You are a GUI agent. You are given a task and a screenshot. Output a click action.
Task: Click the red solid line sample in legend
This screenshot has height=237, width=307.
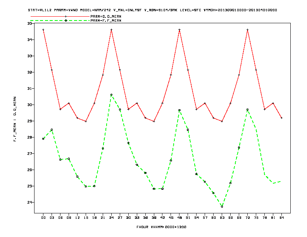[x=60, y=16]
